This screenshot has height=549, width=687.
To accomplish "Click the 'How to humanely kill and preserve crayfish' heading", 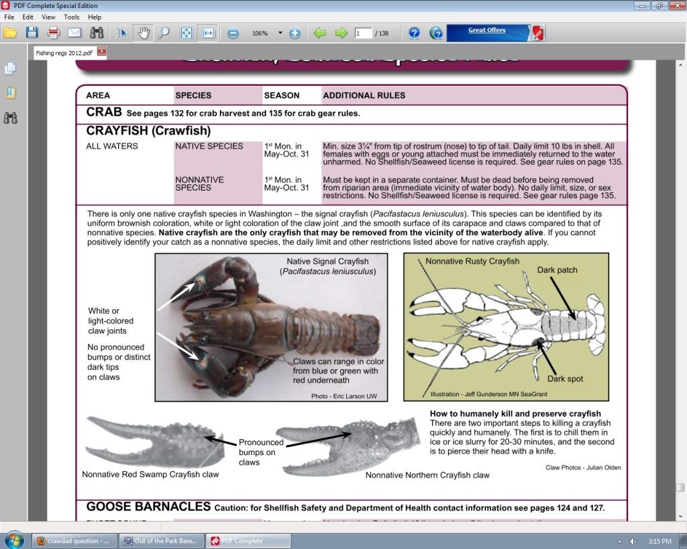I will click(x=515, y=414).
